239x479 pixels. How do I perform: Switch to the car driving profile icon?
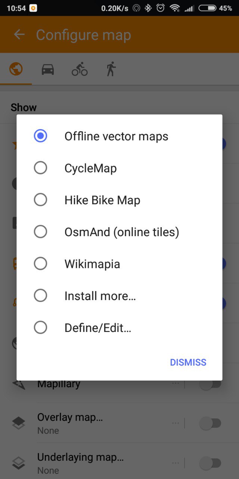[48, 69]
